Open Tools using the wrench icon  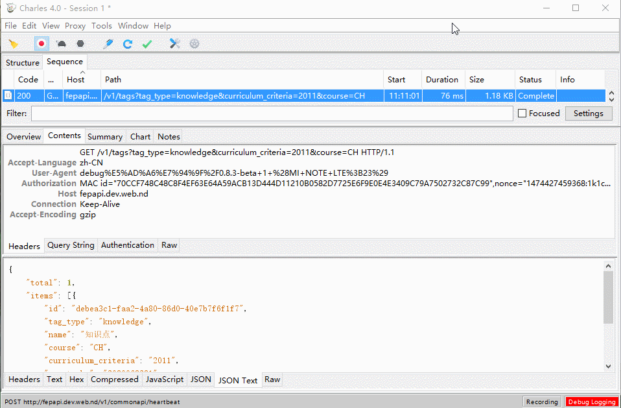tap(174, 43)
